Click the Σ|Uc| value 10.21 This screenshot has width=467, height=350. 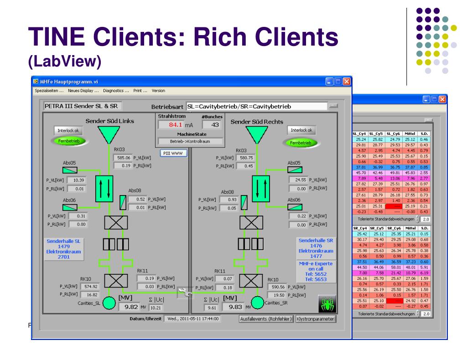pyautogui.click(x=156, y=308)
